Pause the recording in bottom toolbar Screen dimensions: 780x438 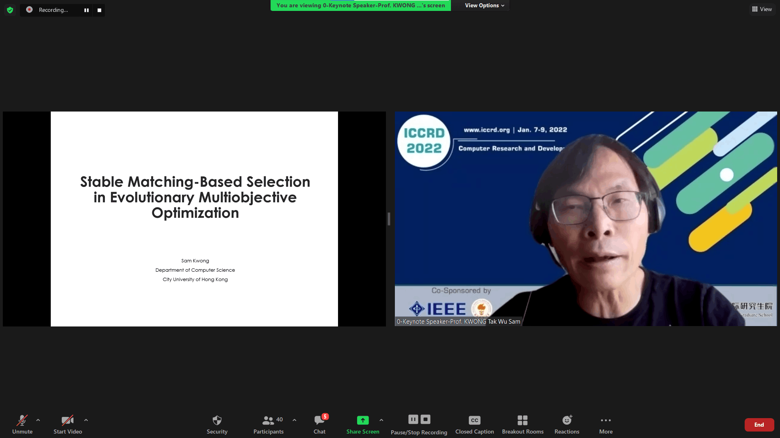click(x=413, y=419)
